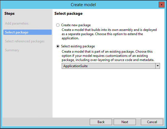Click the 'Create new package' option label

pos(76,25)
